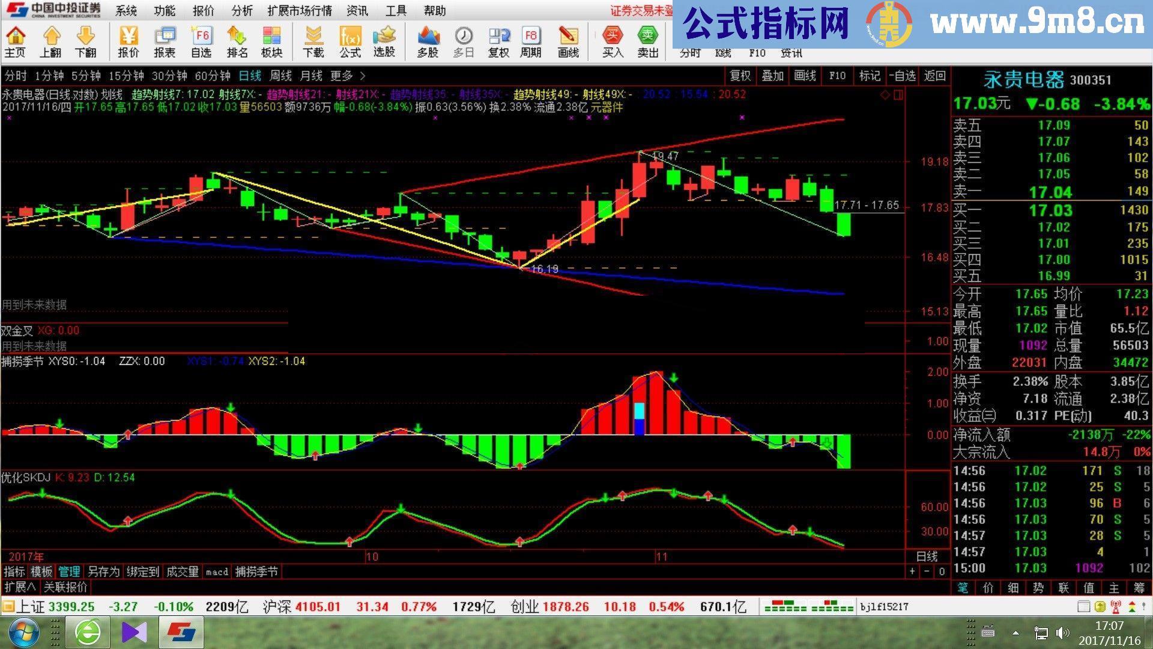
Task: Click the 返回 return button
Action: 934,76
